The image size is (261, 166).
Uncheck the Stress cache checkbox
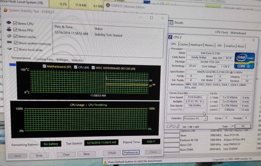click(x=15, y=37)
